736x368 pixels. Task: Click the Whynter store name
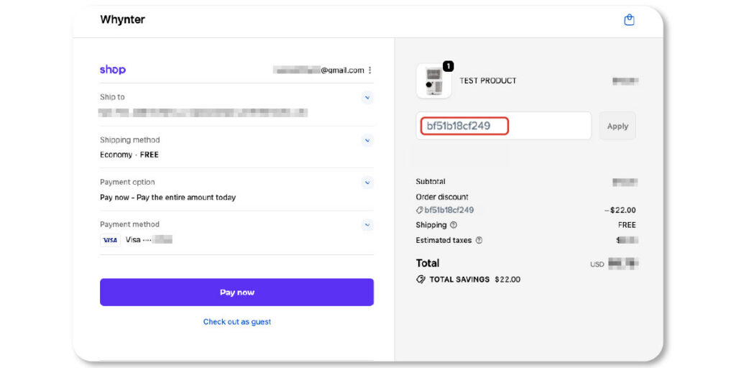(122, 19)
